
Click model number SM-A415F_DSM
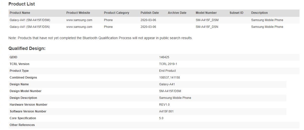[x=207, y=20]
